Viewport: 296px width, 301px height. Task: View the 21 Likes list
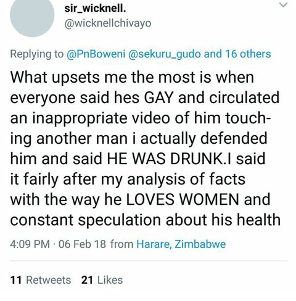pos(102,280)
